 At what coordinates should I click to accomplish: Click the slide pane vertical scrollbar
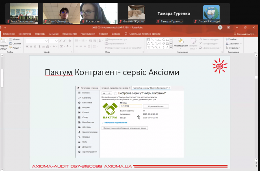tap(256, 108)
